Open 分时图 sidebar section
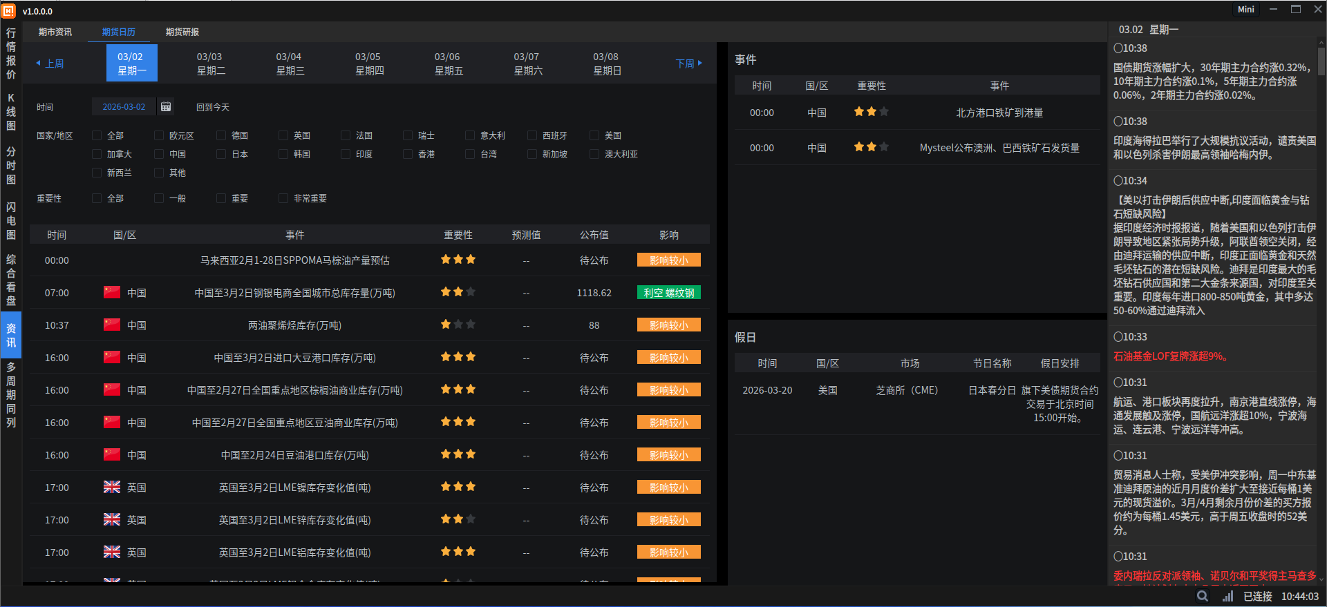The width and height of the screenshot is (1327, 607). coord(11,166)
